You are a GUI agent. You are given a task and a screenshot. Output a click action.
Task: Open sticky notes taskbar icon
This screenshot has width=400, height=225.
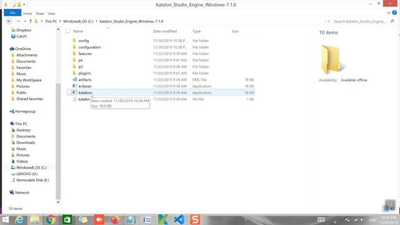coord(83,219)
